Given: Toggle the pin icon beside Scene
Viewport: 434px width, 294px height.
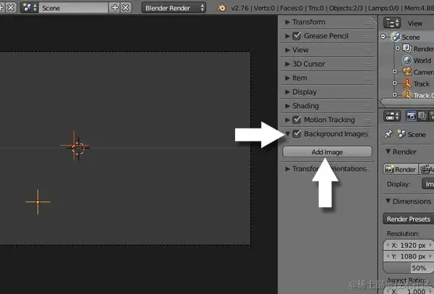Looking at the screenshot, I should (388, 134).
